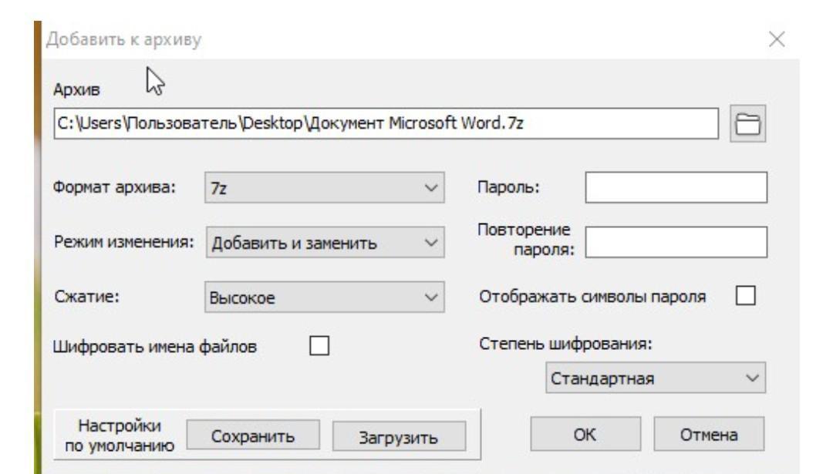Expand the Сжатие dropdown set to Высокое
The image size is (833, 474).
[325, 297]
